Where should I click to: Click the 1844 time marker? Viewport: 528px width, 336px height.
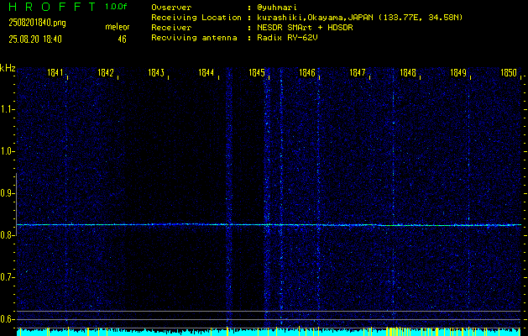pos(206,72)
